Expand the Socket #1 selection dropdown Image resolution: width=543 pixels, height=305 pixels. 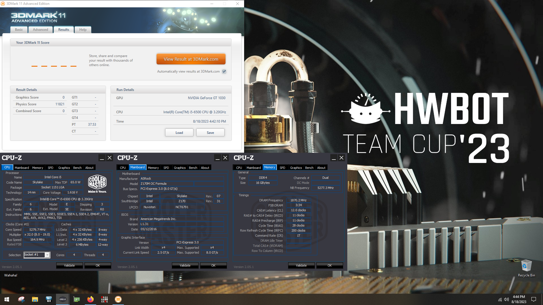tap(47, 255)
